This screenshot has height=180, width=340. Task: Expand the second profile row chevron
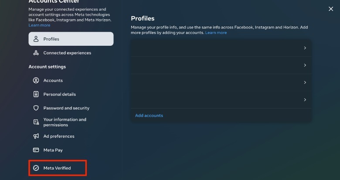305,65
